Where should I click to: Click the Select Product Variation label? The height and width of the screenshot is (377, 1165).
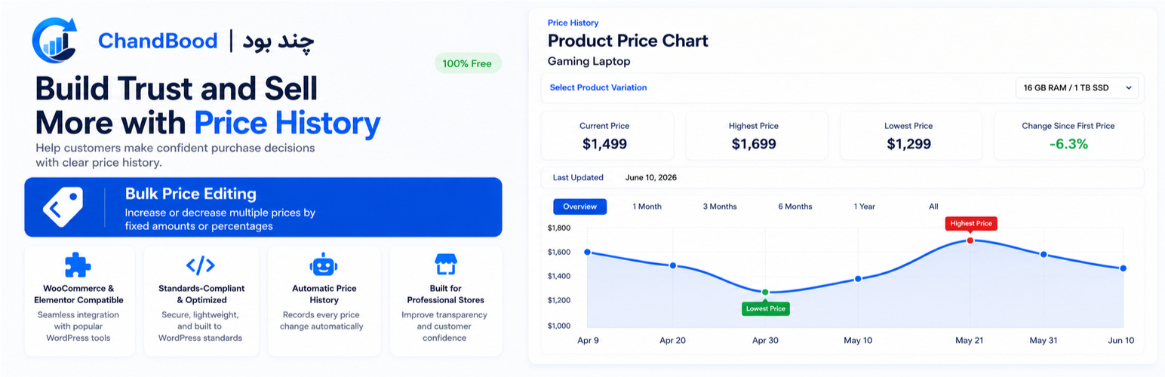tap(598, 87)
